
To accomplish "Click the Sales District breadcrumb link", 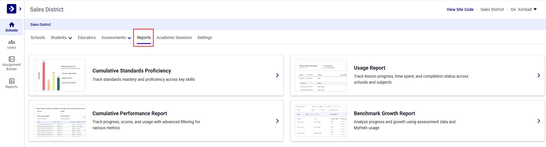I will click(41, 25).
